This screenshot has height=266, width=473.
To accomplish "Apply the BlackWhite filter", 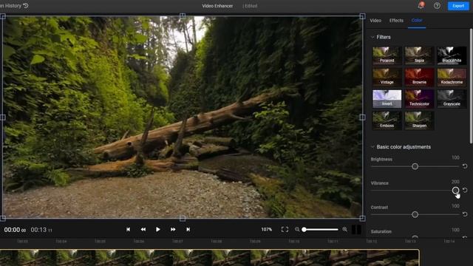I will point(452,55).
